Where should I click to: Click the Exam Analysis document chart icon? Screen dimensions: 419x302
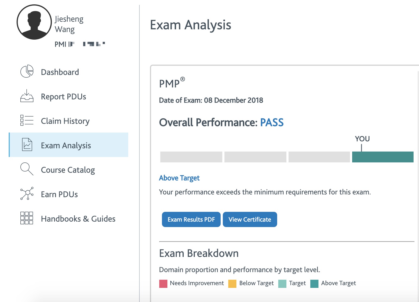[x=27, y=145]
